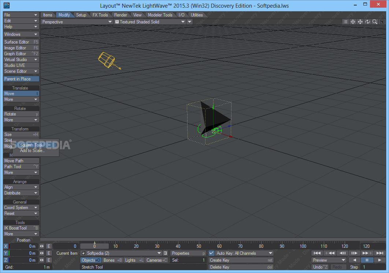Screen dimensions: 389x273
Task: Click the Create Key button
Action: (241, 260)
